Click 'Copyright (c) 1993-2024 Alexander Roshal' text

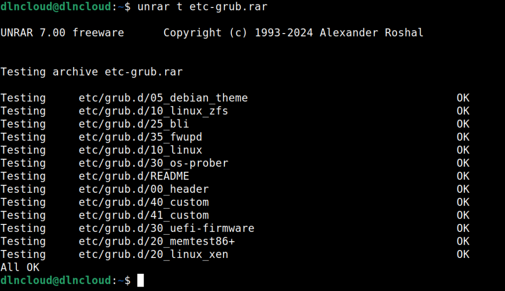click(x=293, y=33)
